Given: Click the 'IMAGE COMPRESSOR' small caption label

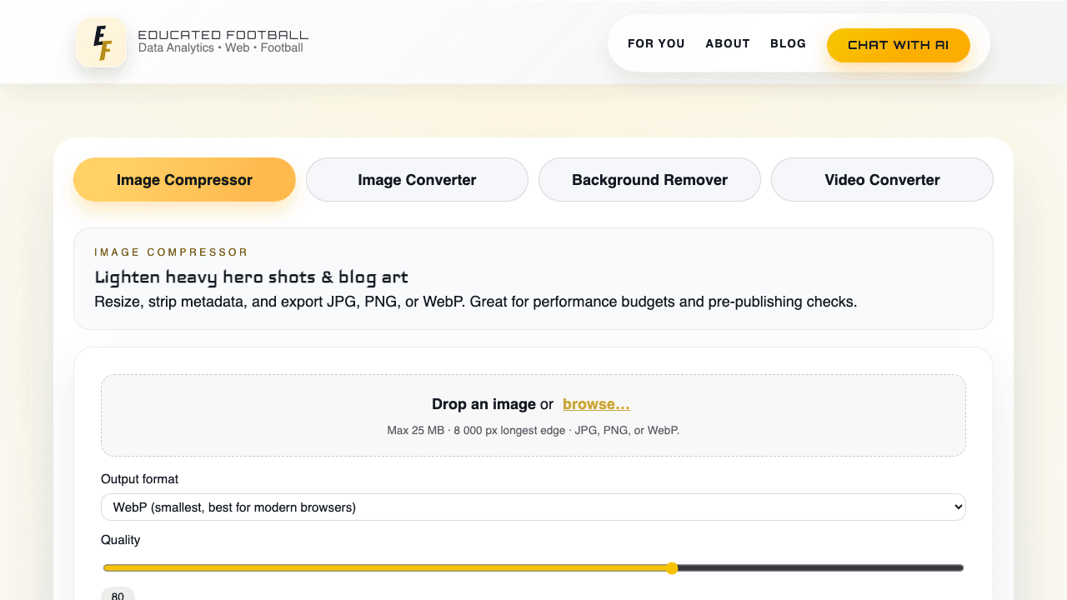Looking at the screenshot, I should (172, 252).
